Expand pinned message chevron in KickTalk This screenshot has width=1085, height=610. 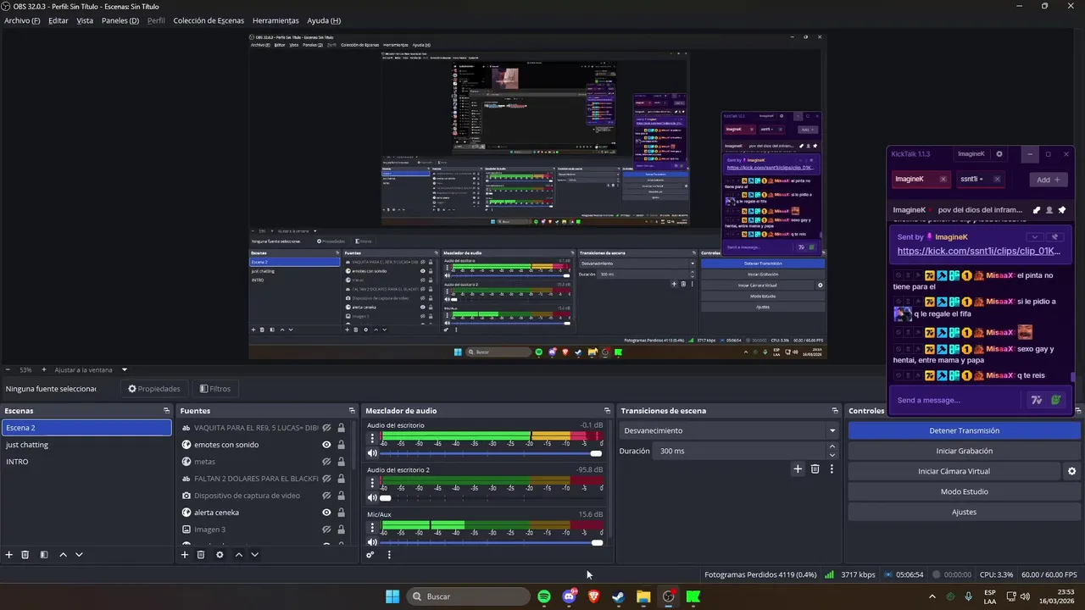pos(1034,237)
